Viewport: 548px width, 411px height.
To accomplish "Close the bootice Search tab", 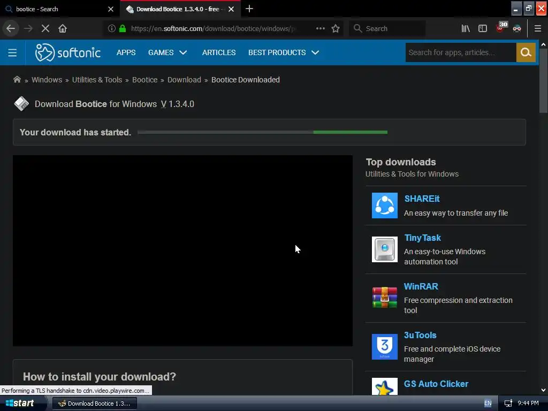I will [x=111, y=9].
